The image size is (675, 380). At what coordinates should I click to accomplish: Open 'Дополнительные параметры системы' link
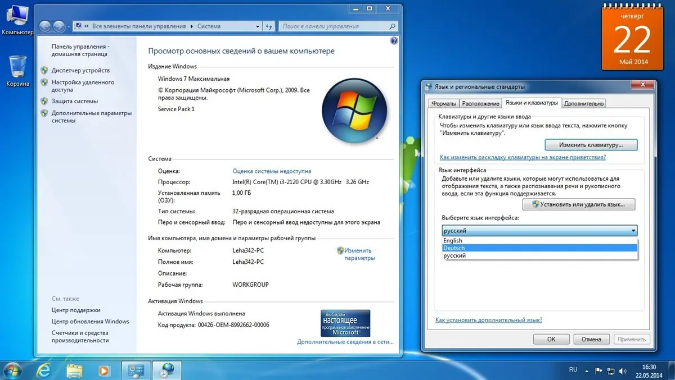91,117
